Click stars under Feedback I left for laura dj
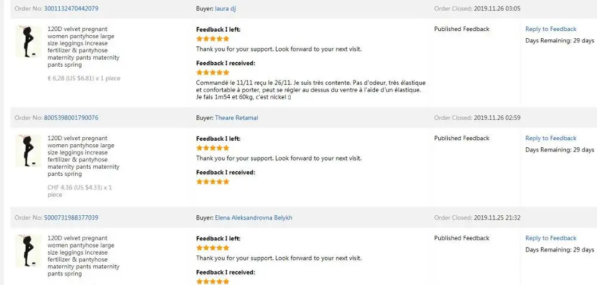Screen dimensions: 597x285 click(213, 39)
